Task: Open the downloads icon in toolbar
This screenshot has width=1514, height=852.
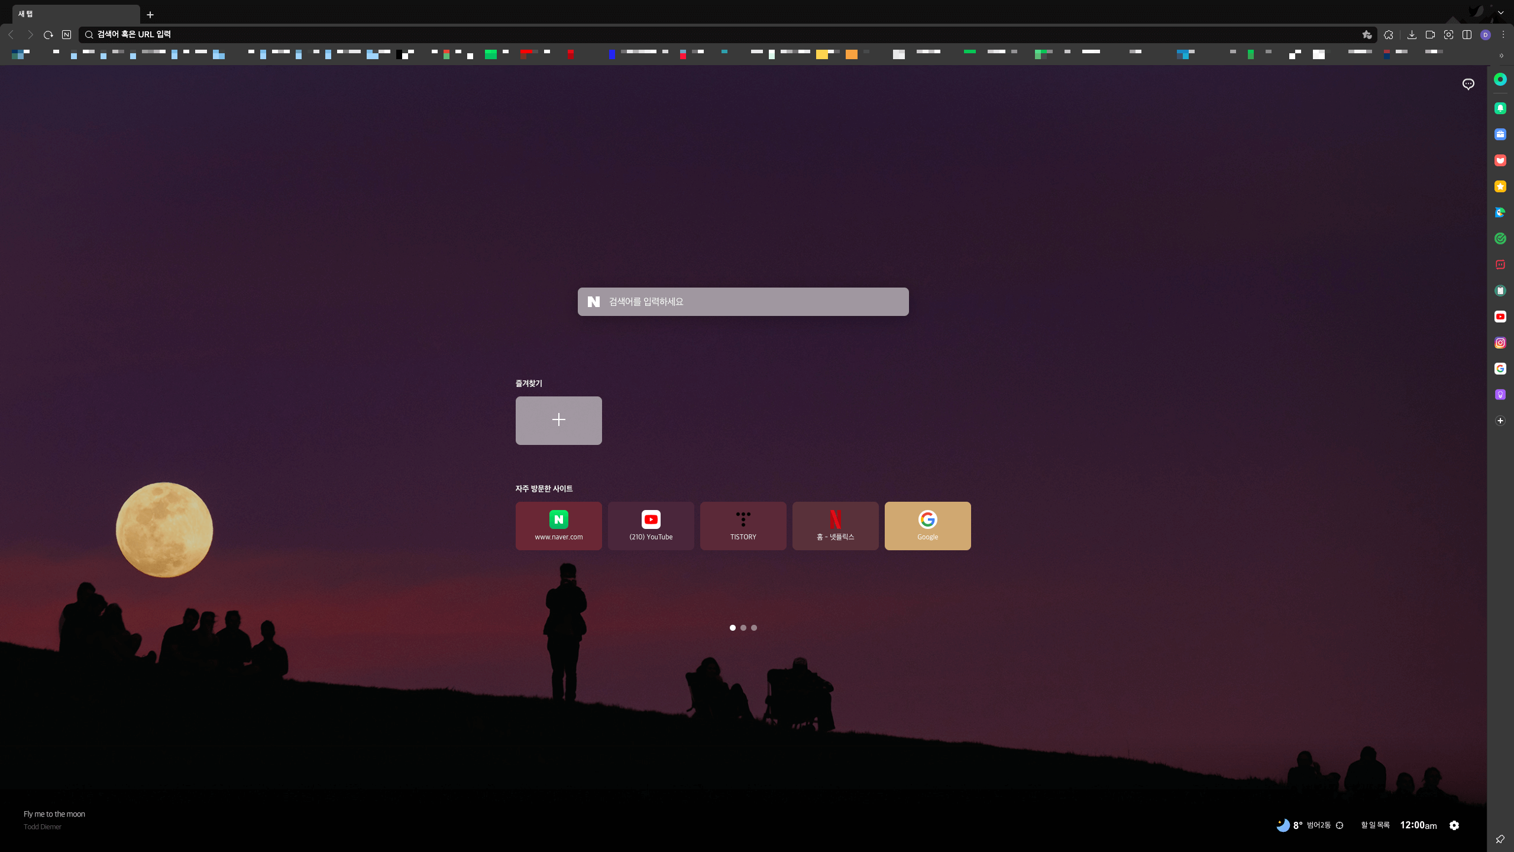Action: [1412, 35]
